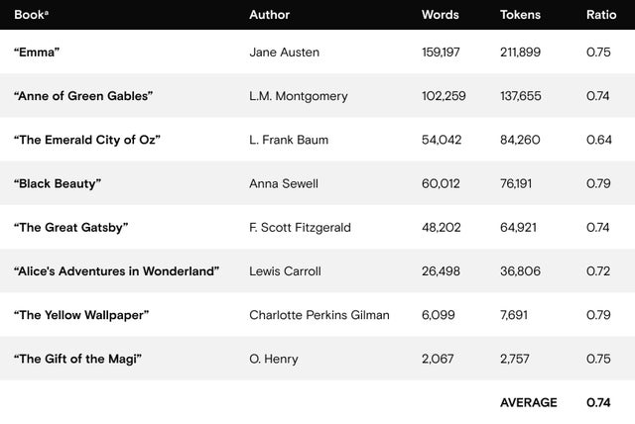Click the AVERAGE label
This screenshot has width=635, height=424.
tap(529, 402)
